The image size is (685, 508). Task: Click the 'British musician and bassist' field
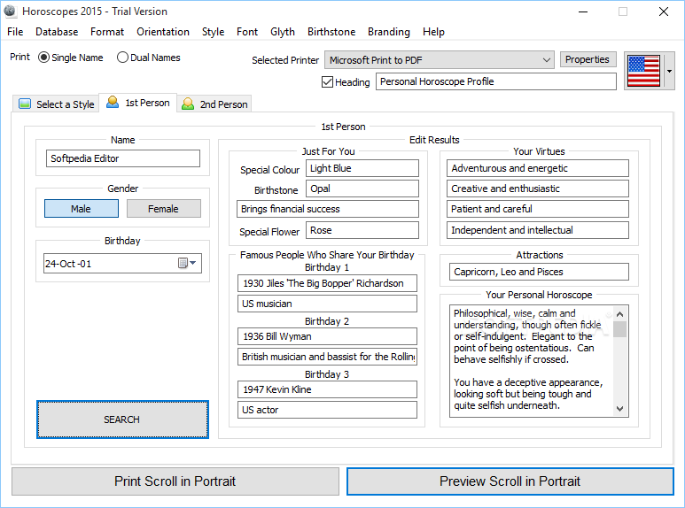click(x=327, y=357)
